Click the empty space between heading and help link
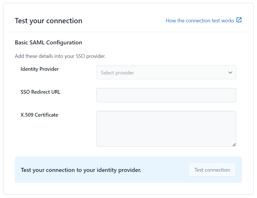257x198 pixels. [123, 21]
